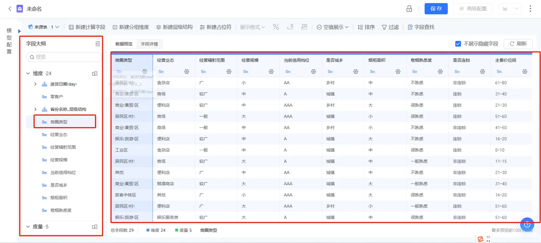The height and width of the screenshot is (243, 541).
Task: Click the percent format icon
Action: click(x=276, y=27)
